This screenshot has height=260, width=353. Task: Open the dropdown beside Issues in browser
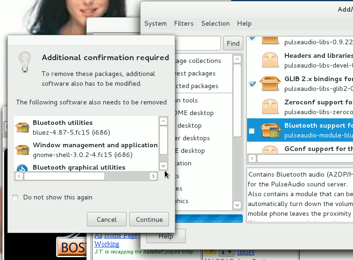tap(226, 252)
